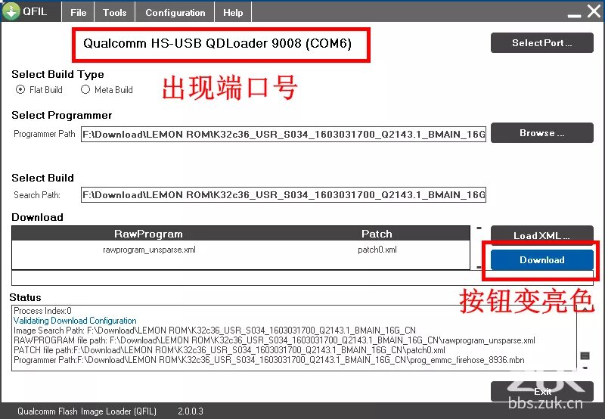Click the Exit button

click(x=541, y=392)
